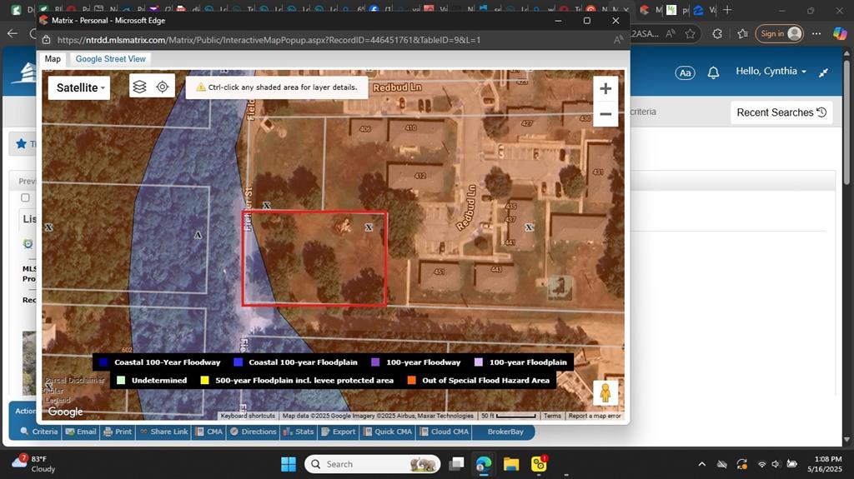Click the Windows taskbar search box

373,464
